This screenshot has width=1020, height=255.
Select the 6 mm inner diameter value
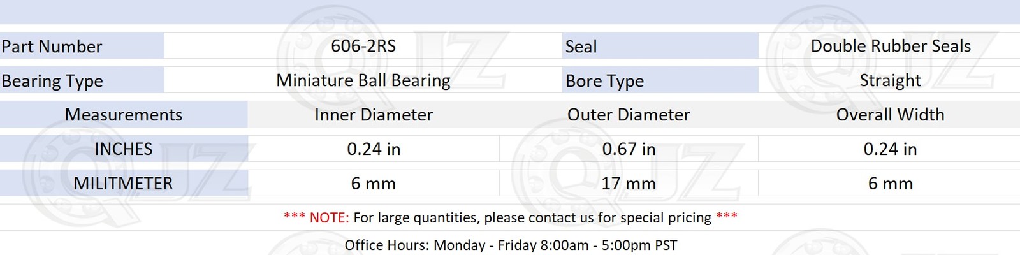click(374, 184)
